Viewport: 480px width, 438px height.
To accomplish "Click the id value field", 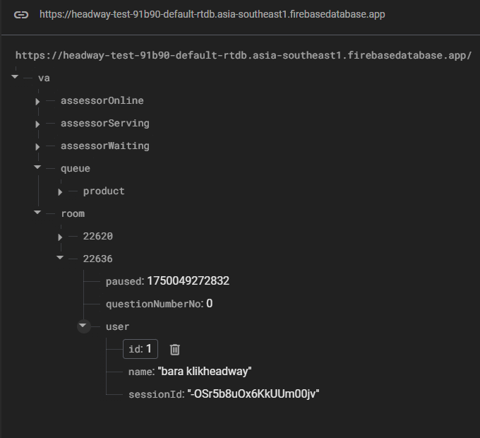I will click(x=149, y=349).
